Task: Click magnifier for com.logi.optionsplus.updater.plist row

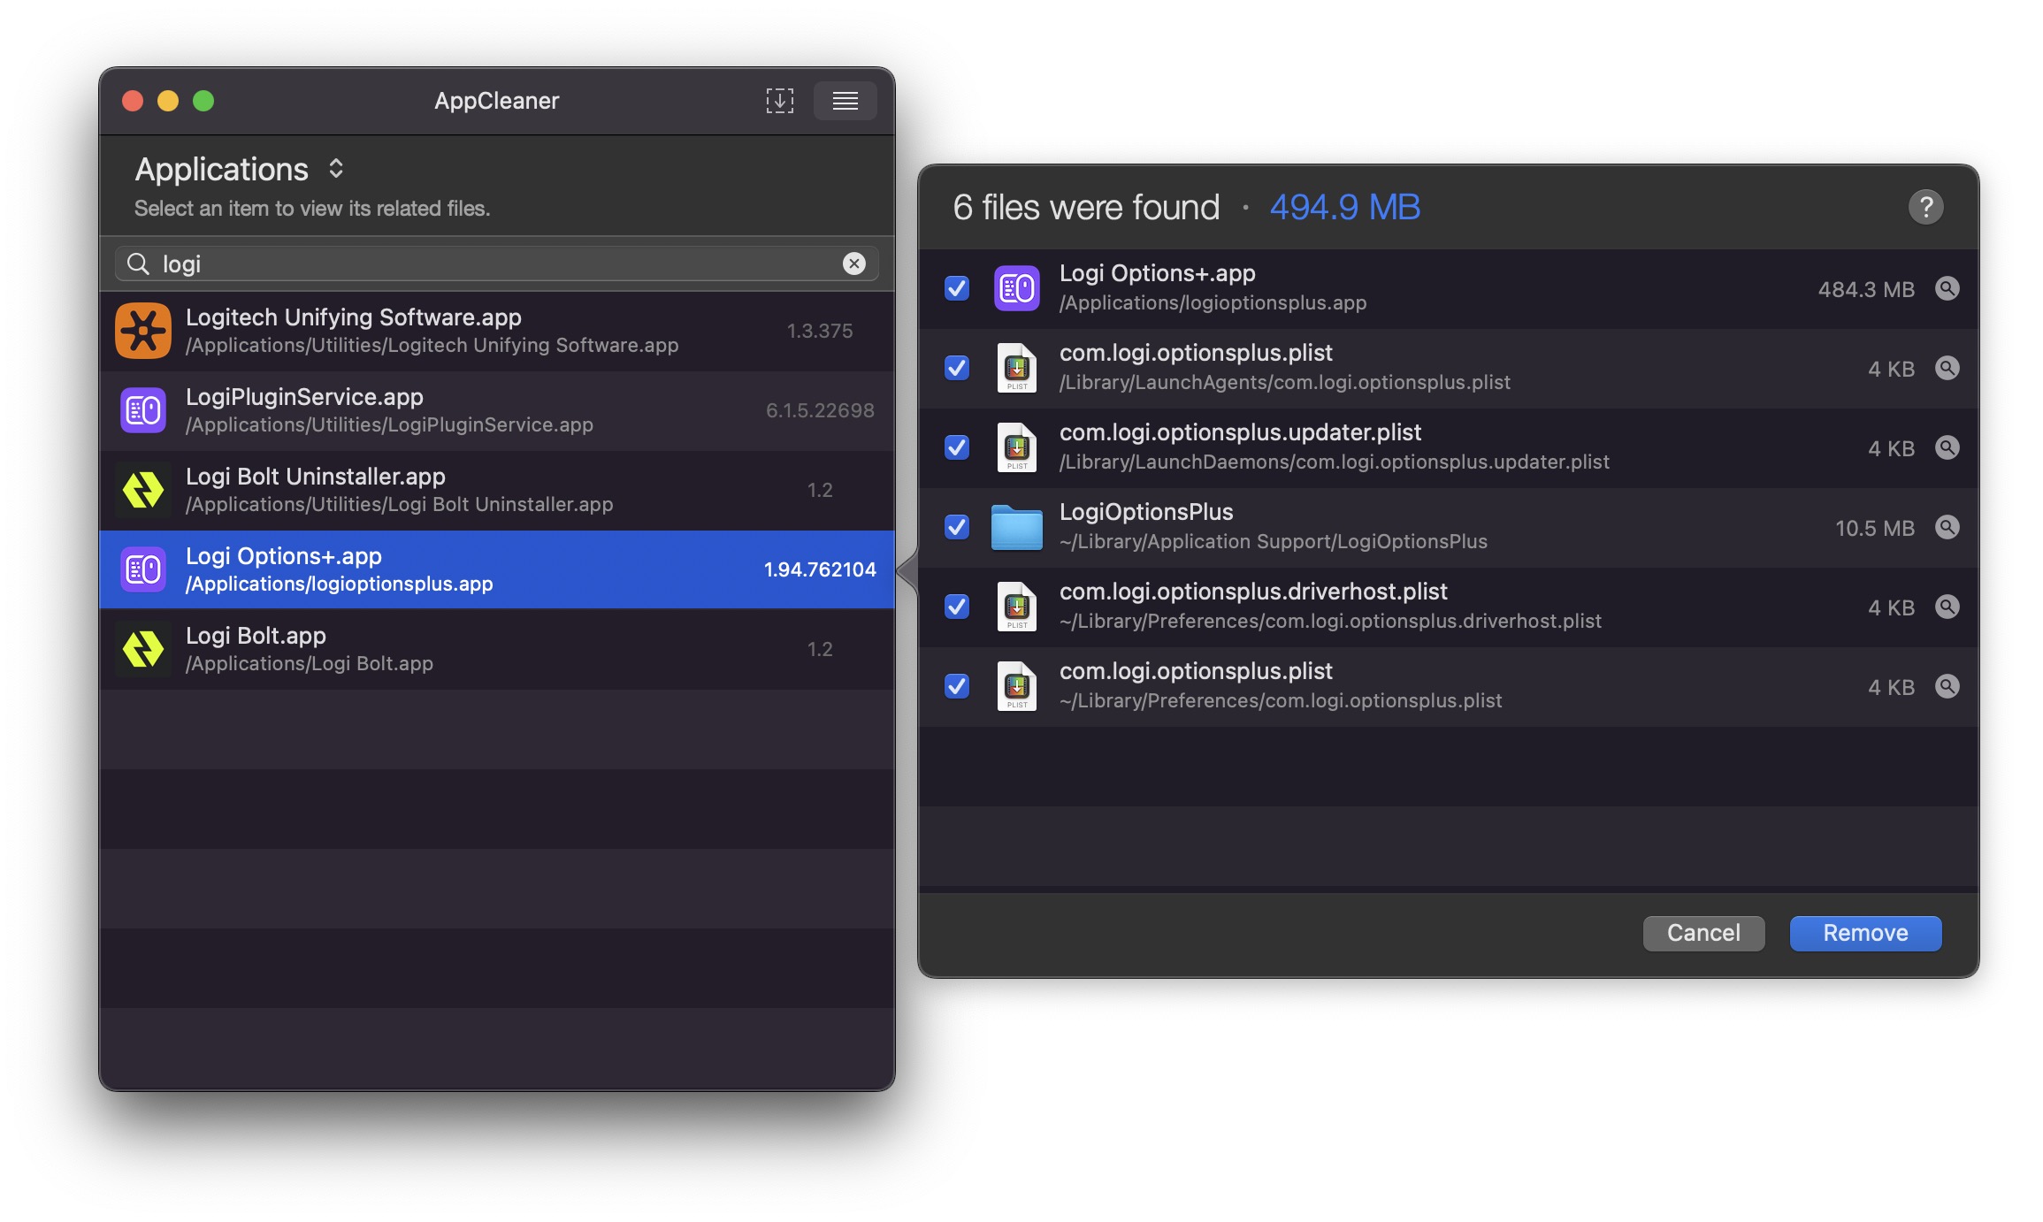Action: (x=1947, y=447)
